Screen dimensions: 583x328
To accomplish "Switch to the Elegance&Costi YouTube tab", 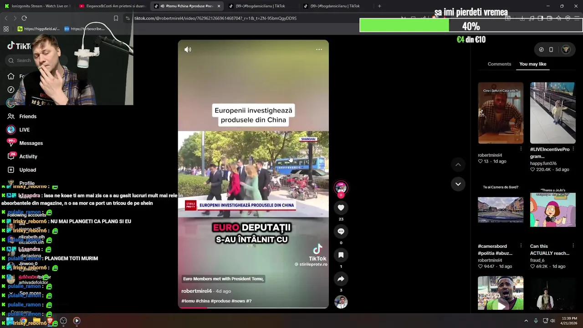I will click(x=112, y=6).
